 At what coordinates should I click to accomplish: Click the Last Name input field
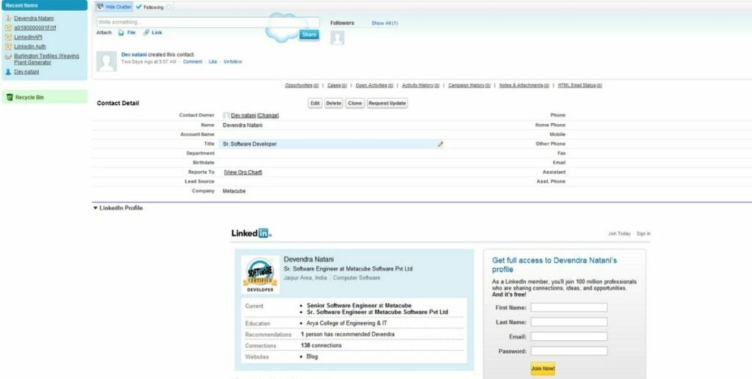[x=569, y=322]
